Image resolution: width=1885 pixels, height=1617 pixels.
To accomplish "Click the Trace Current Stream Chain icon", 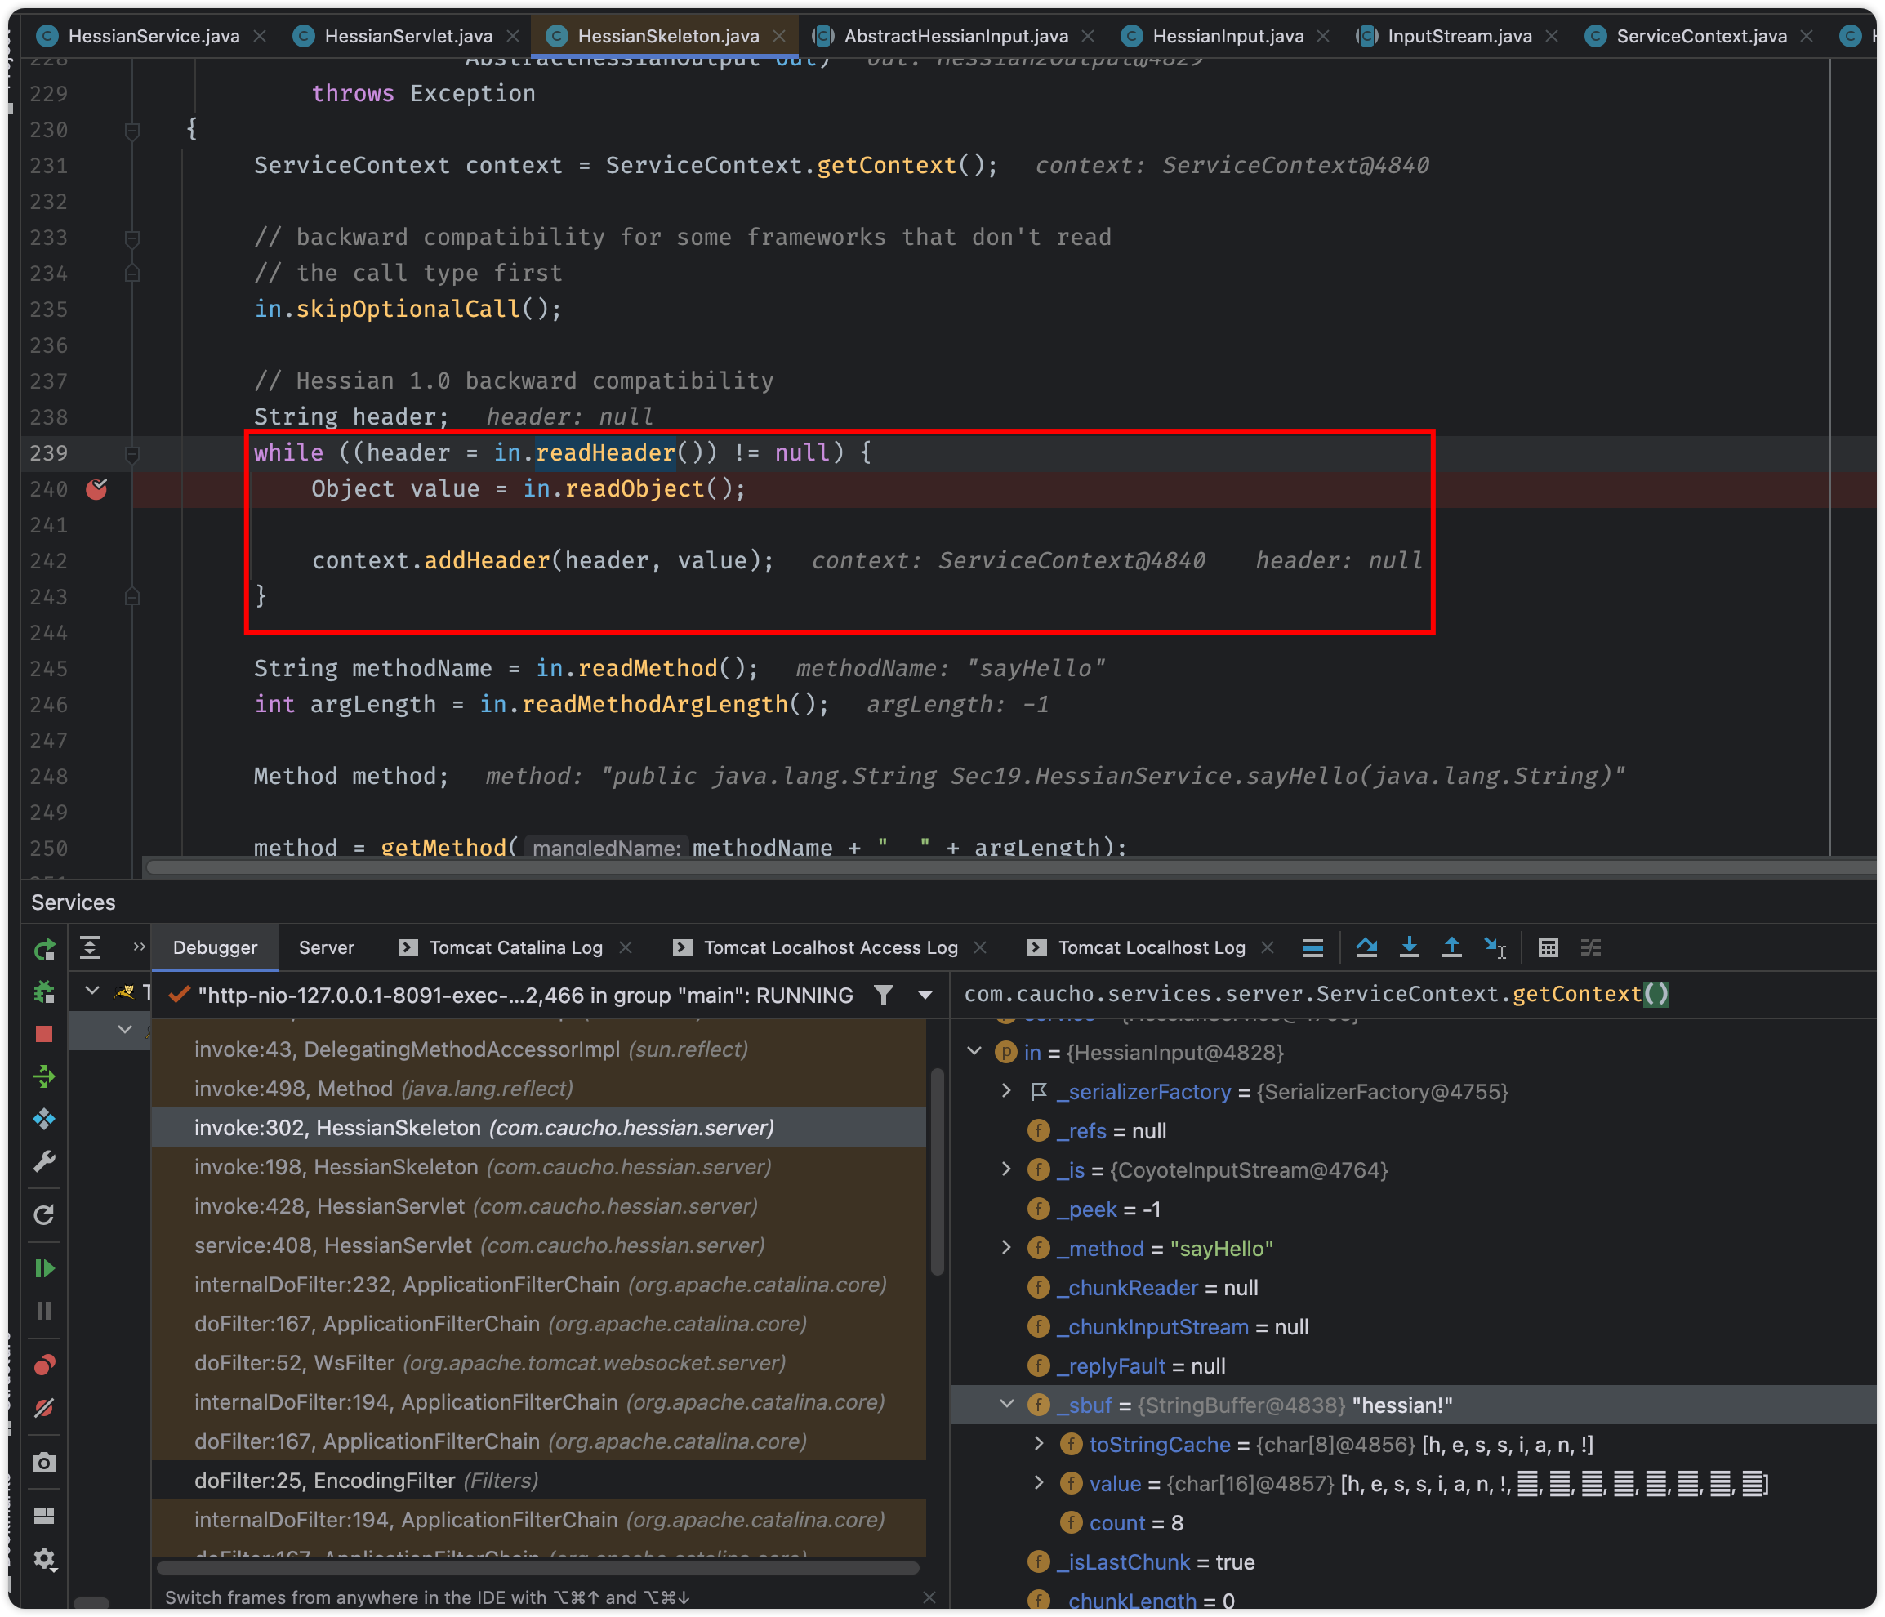I will (x=1591, y=947).
